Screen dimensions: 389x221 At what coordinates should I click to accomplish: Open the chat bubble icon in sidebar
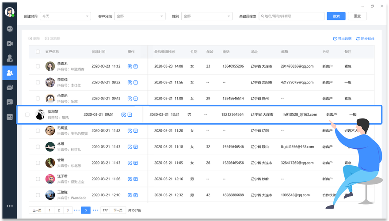pyautogui.click(x=9, y=29)
